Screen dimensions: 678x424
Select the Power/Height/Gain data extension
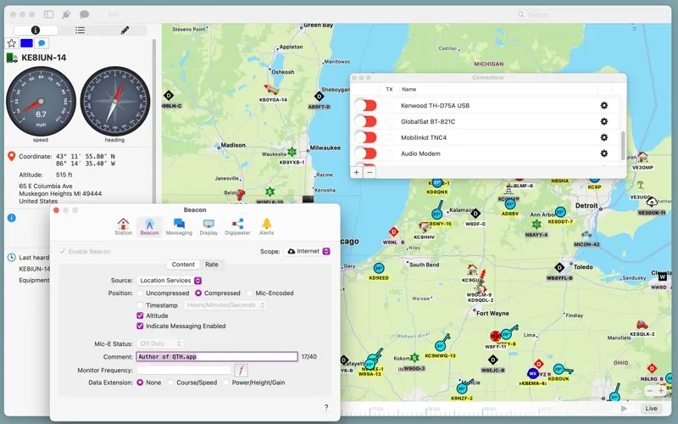[226, 382]
